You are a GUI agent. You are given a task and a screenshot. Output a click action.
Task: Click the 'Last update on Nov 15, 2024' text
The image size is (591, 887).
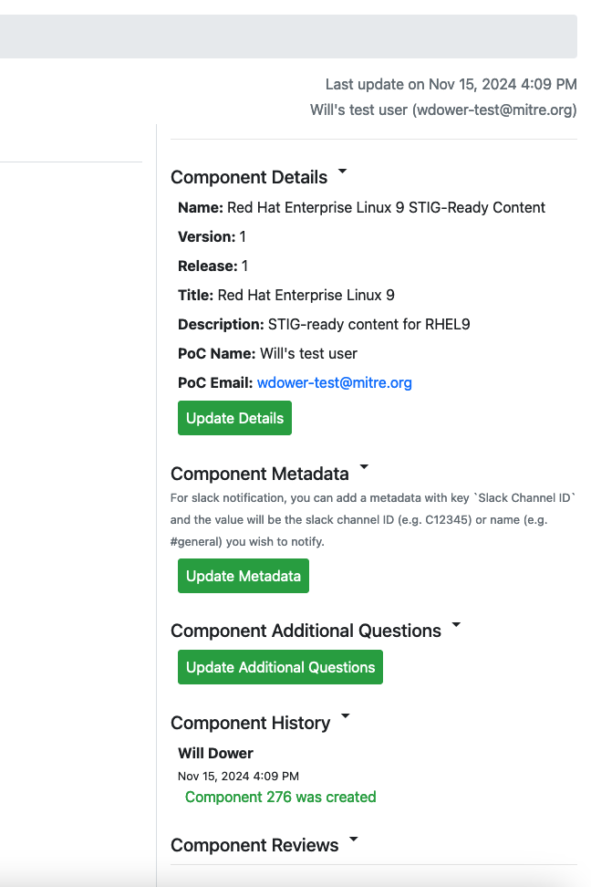451,84
